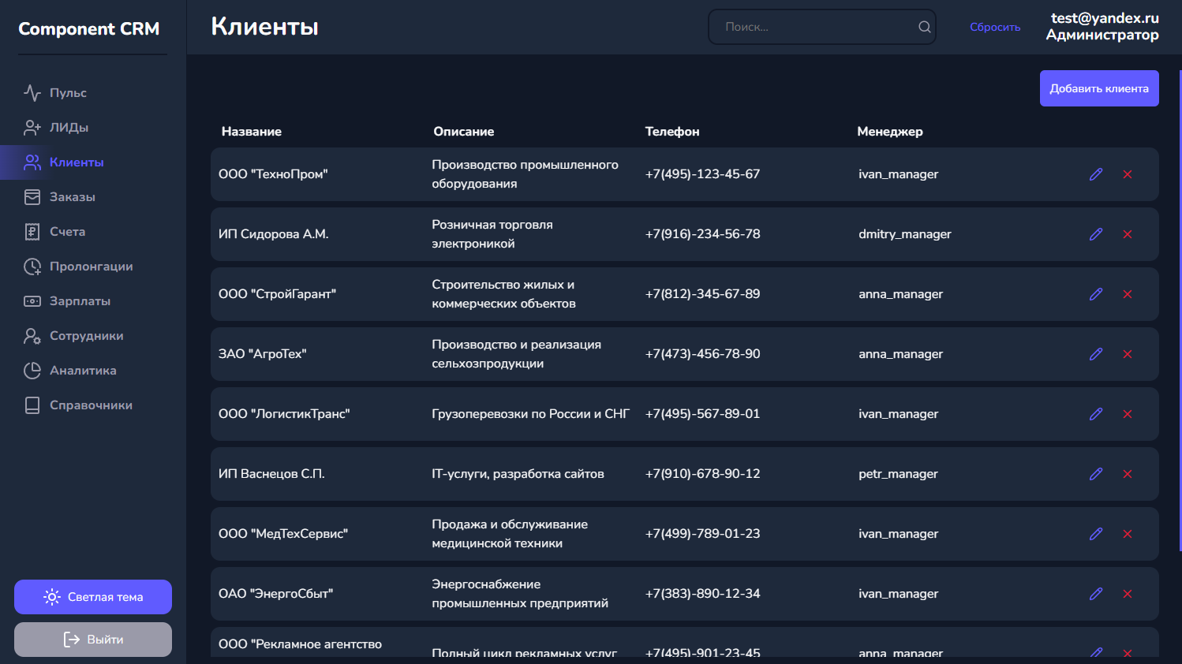Click the Счета invoice icon
The height and width of the screenshot is (664, 1182).
(x=32, y=232)
